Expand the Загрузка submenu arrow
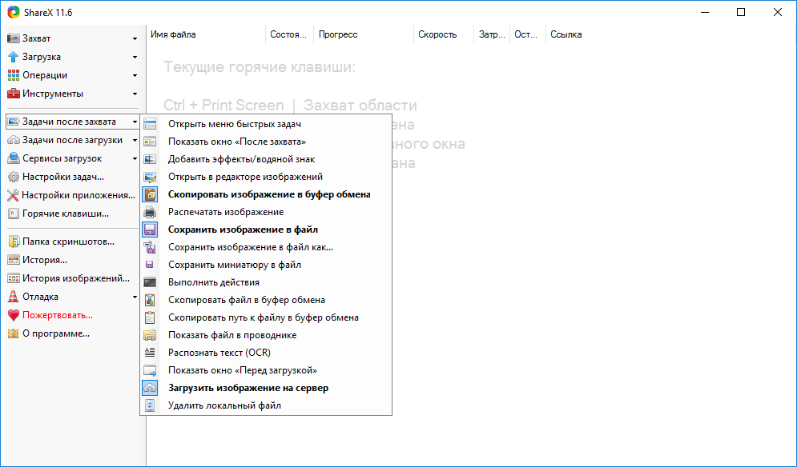Image resolution: width=797 pixels, height=467 pixels. 135,57
